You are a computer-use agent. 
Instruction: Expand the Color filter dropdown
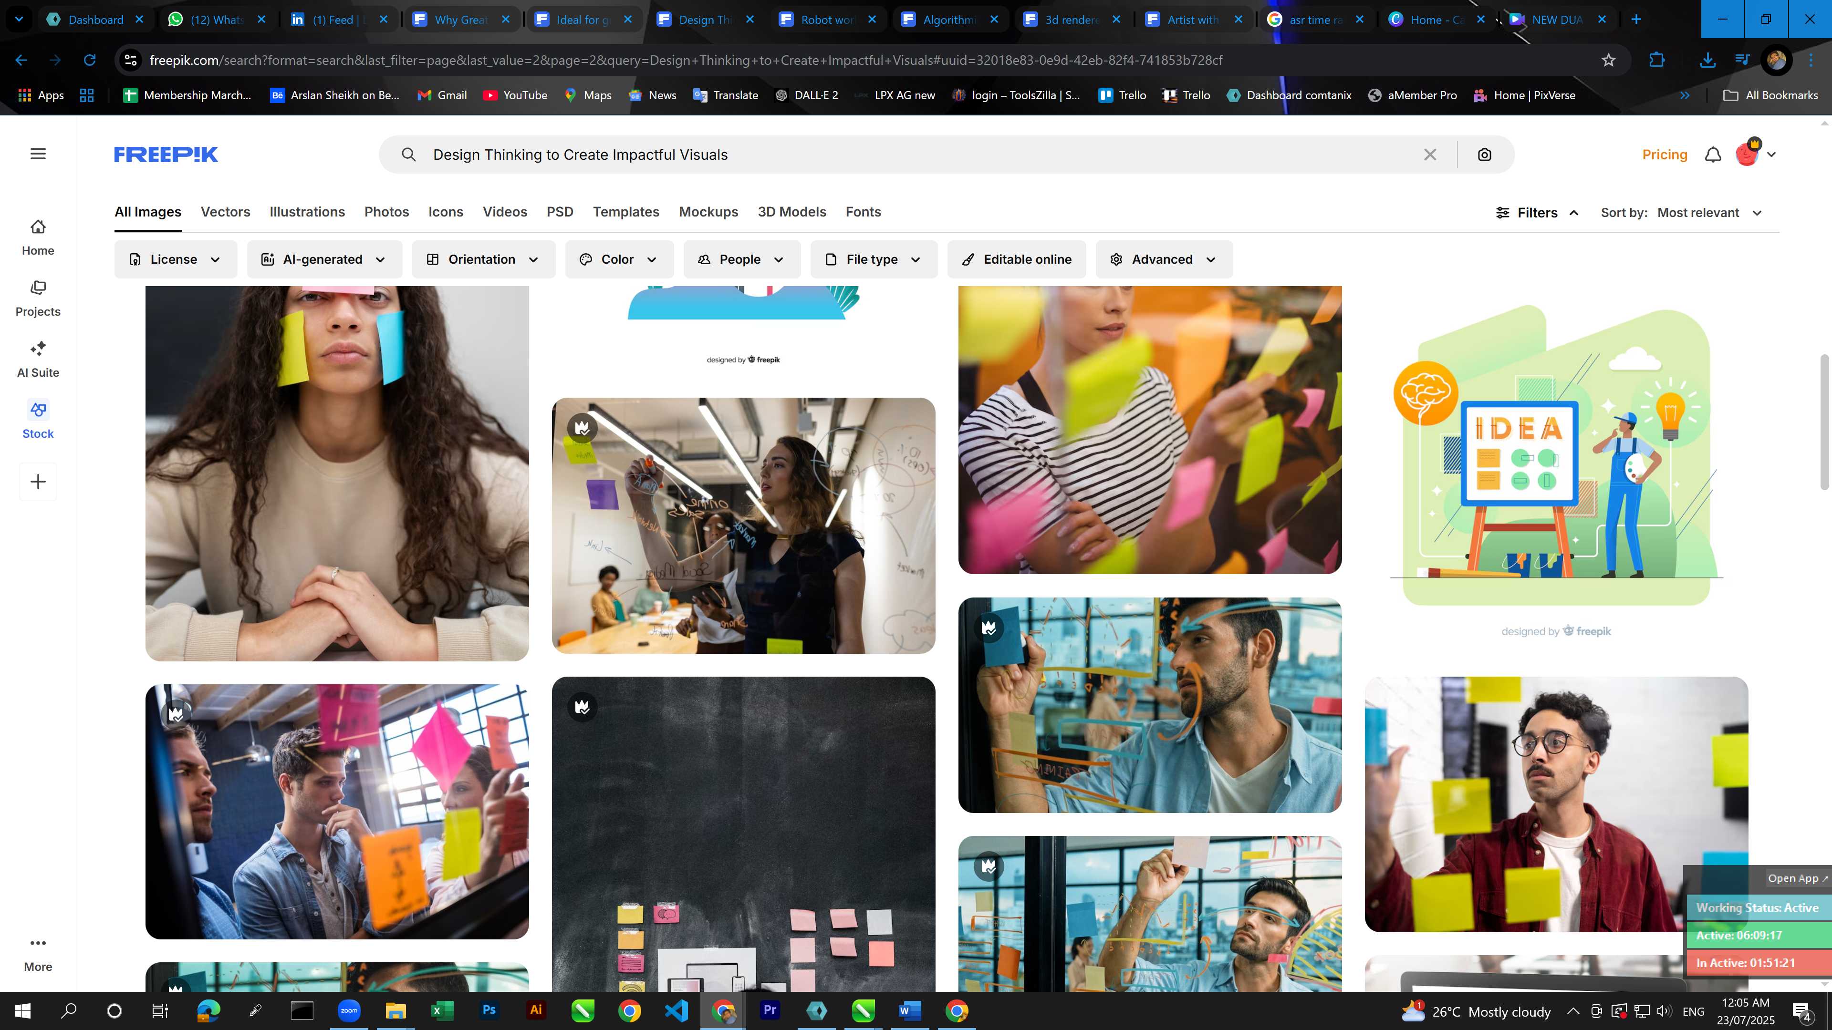point(619,259)
